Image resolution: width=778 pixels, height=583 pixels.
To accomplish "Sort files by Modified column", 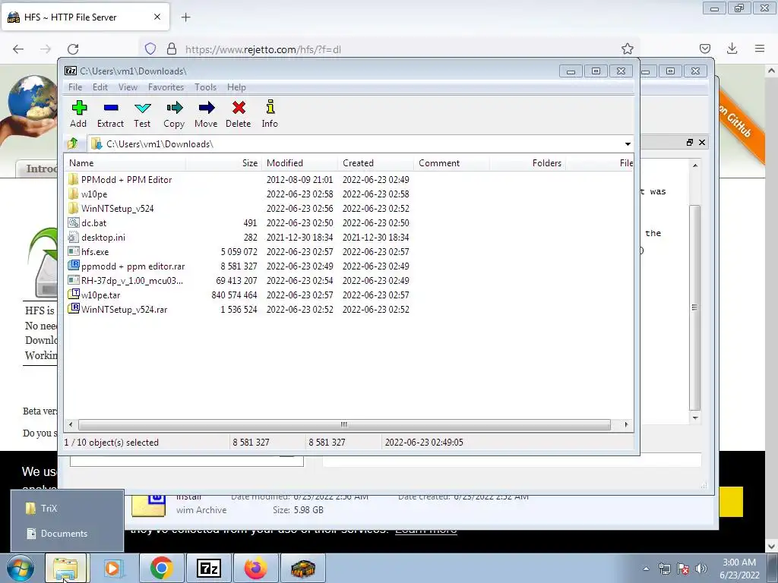I will [x=299, y=163].
